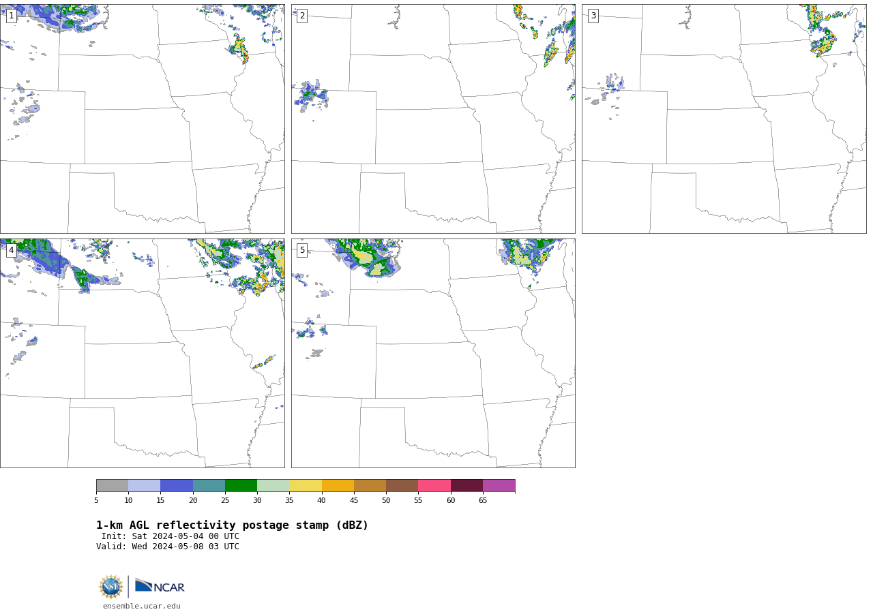Click the pale green 30-35 dBZ swatch

tap(273, 485)
